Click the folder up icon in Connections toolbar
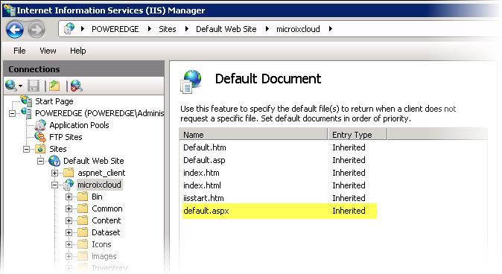502x274 pixels. (x=54, y=86)
